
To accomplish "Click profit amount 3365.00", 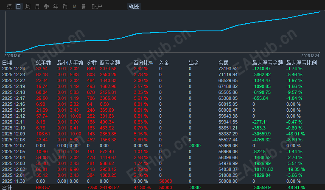I will tap(108, 99).
